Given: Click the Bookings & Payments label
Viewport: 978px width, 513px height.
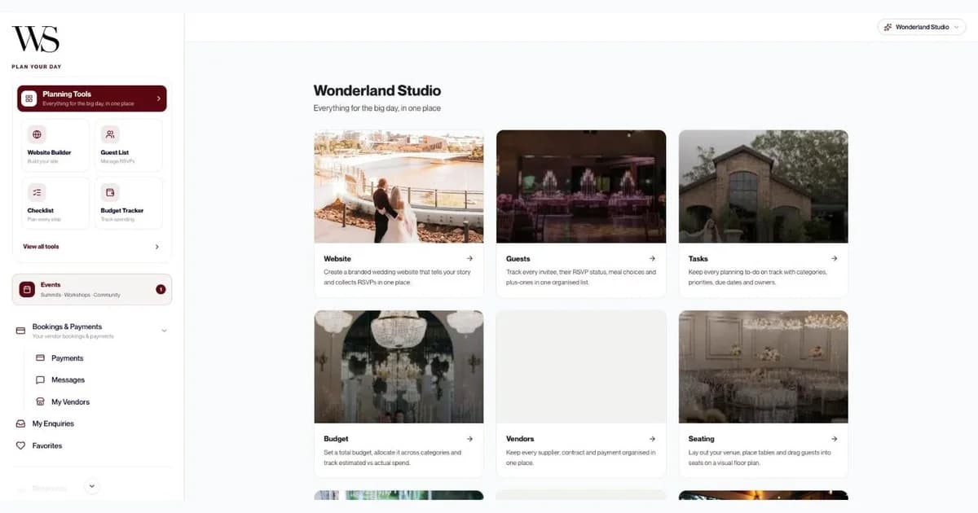Looking at the screenshot, I should pos(67,327).
